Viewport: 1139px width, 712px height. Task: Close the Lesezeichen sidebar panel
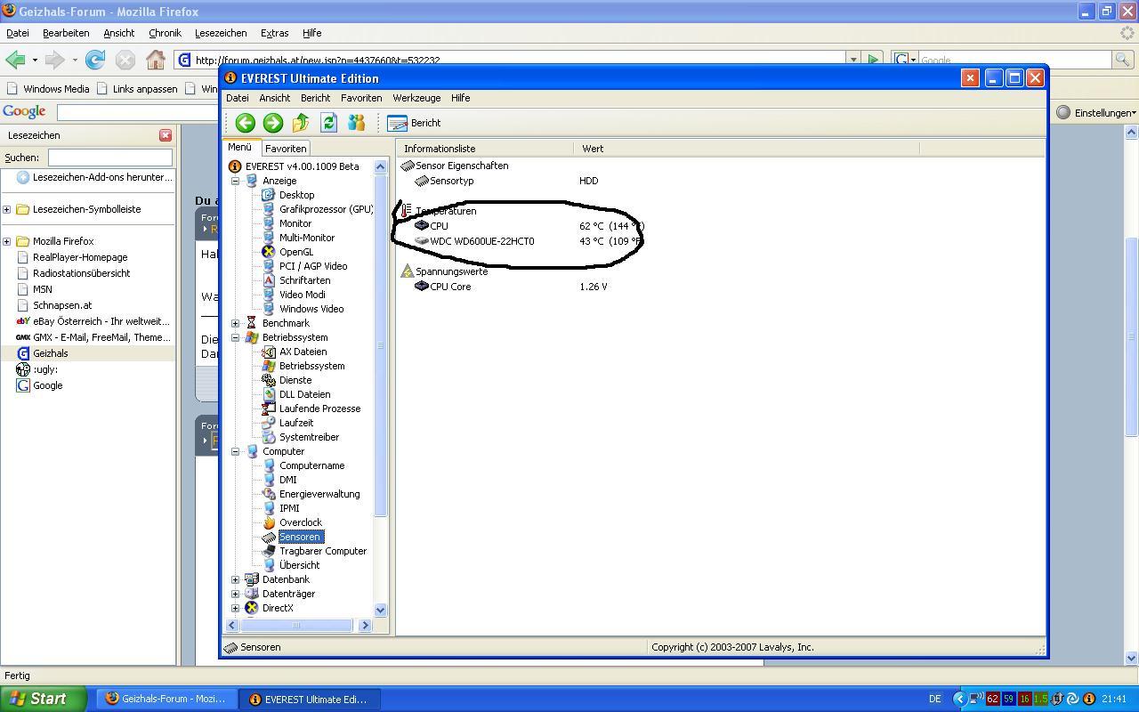tap(166, 135)
